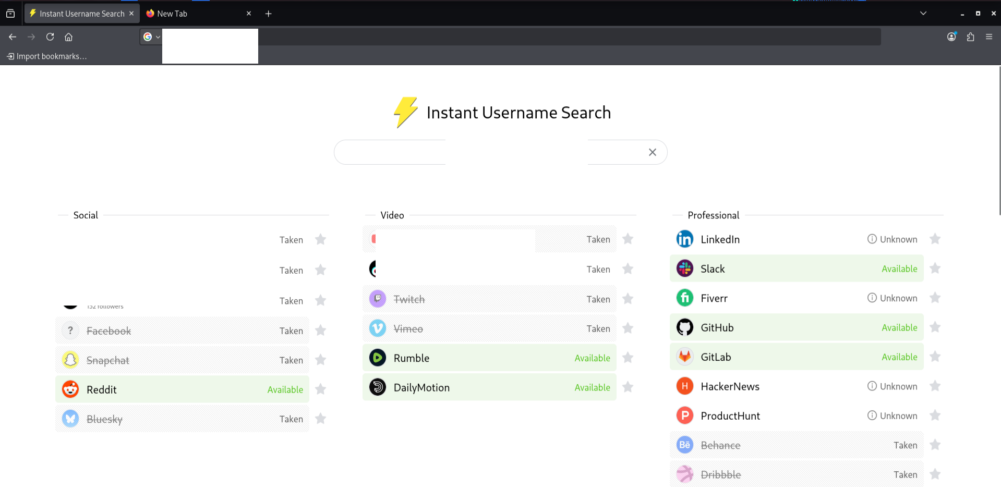Screen dimensions: 1001x487
Task: Click the Bluesky butterfly icon
Action: (70, 419)
